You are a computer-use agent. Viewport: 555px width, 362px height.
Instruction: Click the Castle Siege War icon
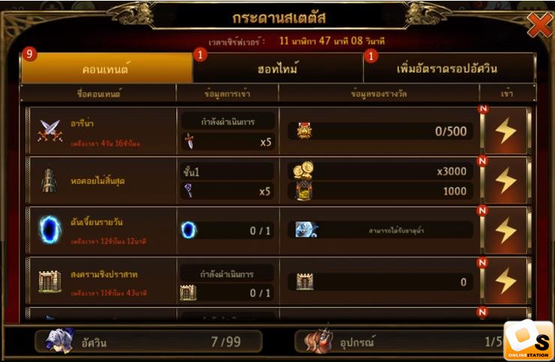click(49, 282)
